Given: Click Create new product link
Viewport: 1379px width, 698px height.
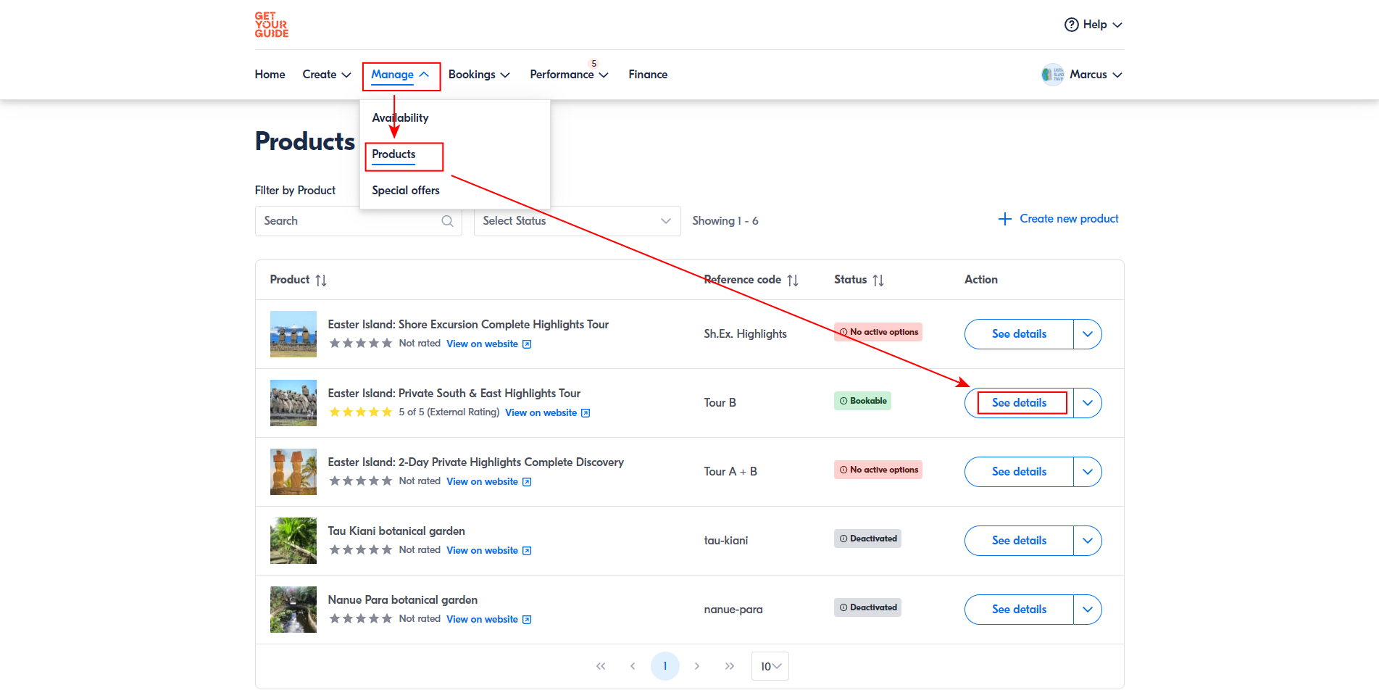Looking at the screenshot, I should click(x=1059, y=219).
